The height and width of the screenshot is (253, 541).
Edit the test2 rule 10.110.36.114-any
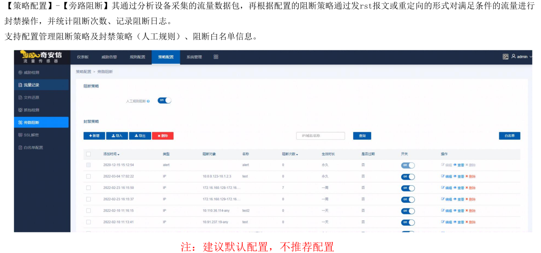447,211
